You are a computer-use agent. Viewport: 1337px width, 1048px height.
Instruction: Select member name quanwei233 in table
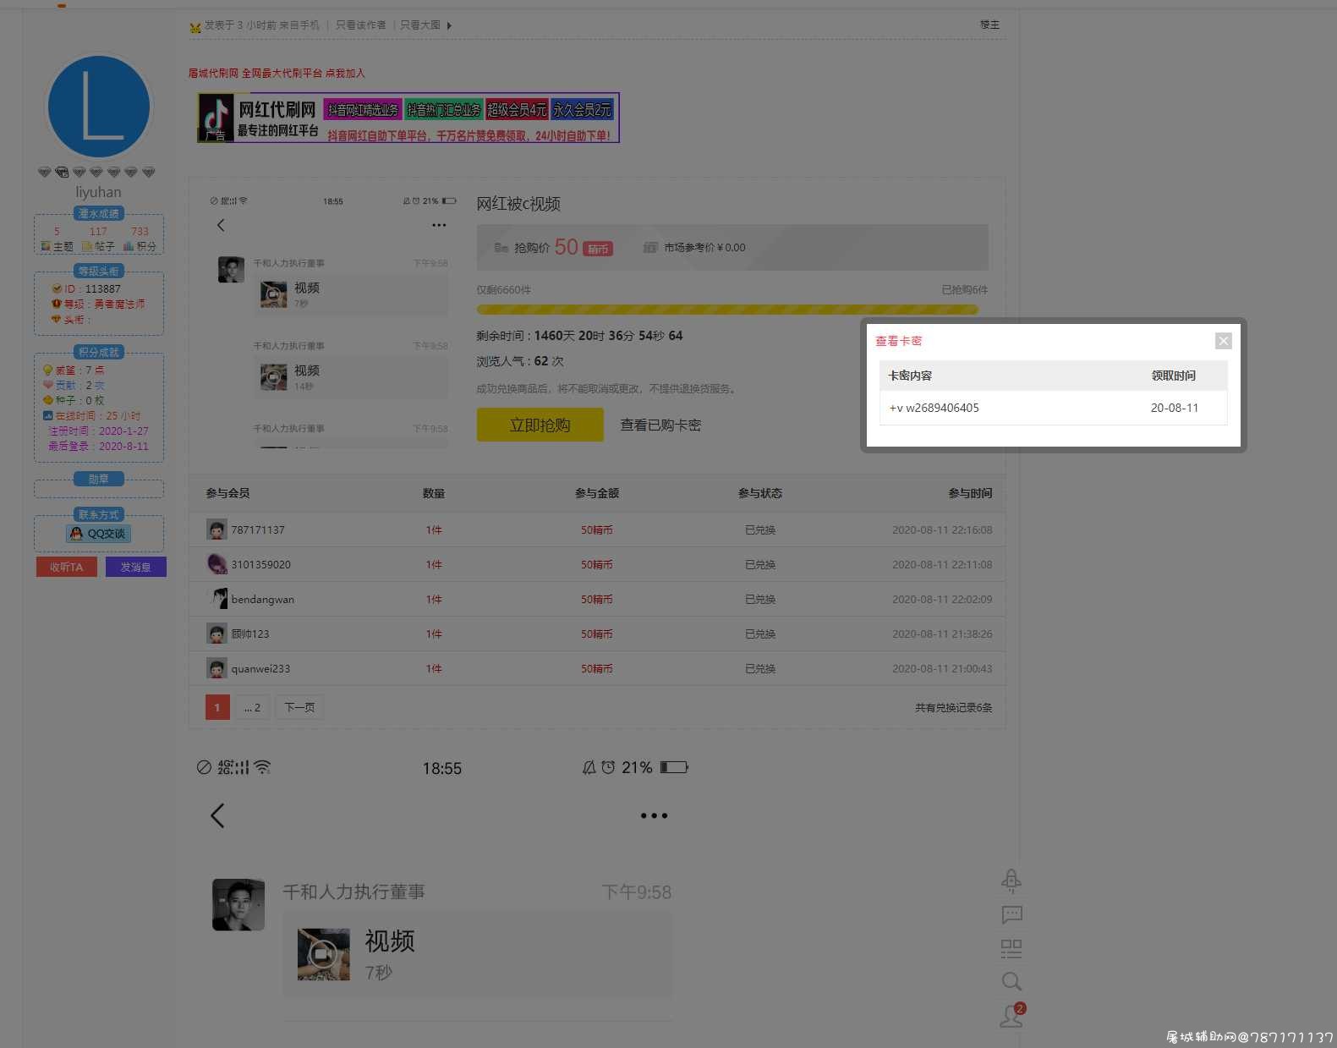260,668
